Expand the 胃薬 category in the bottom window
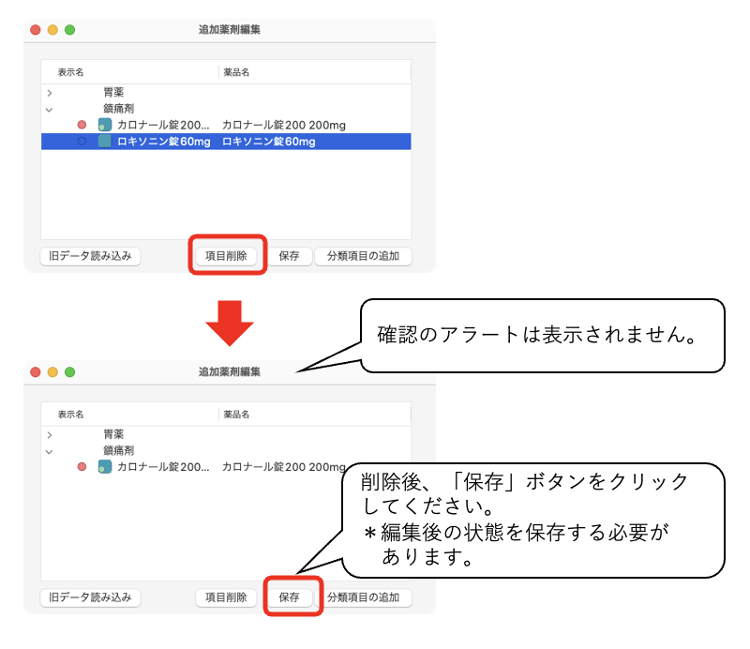 tap(49, 433)
